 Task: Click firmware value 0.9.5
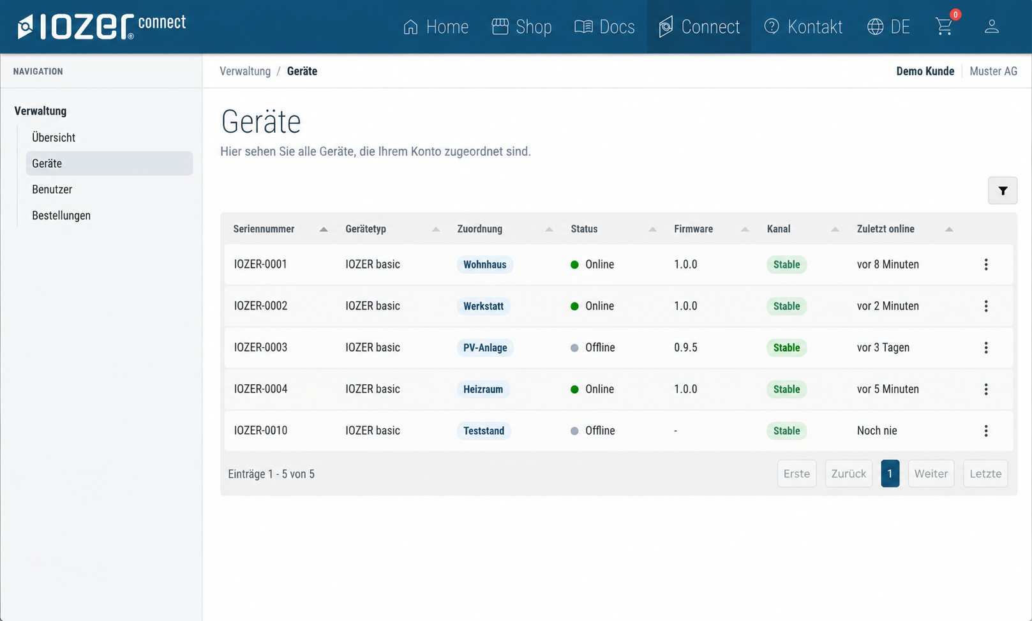click(685, 347)
